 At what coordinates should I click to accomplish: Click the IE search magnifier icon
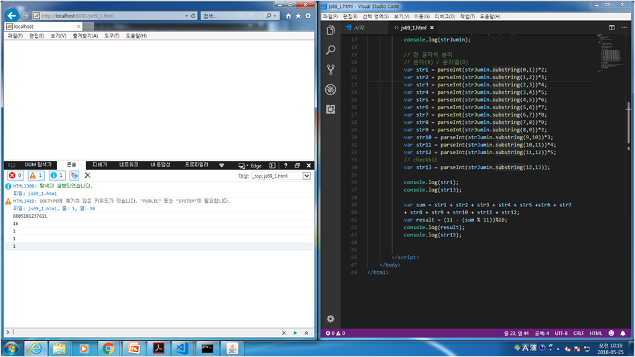click(268, 16)
